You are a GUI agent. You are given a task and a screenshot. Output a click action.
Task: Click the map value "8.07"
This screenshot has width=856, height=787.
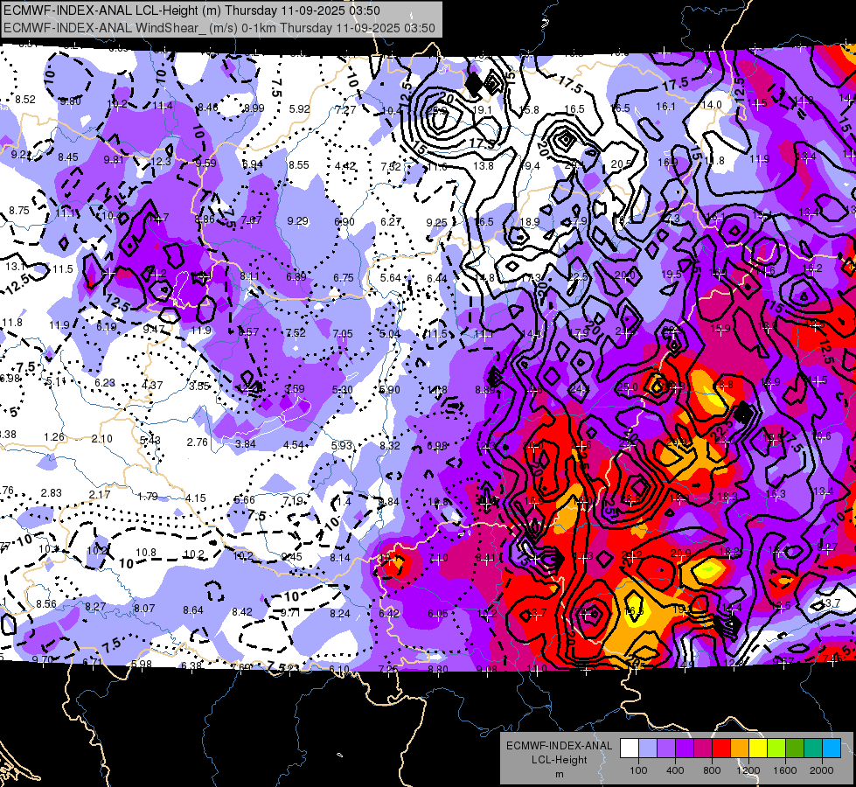(144, 608)
